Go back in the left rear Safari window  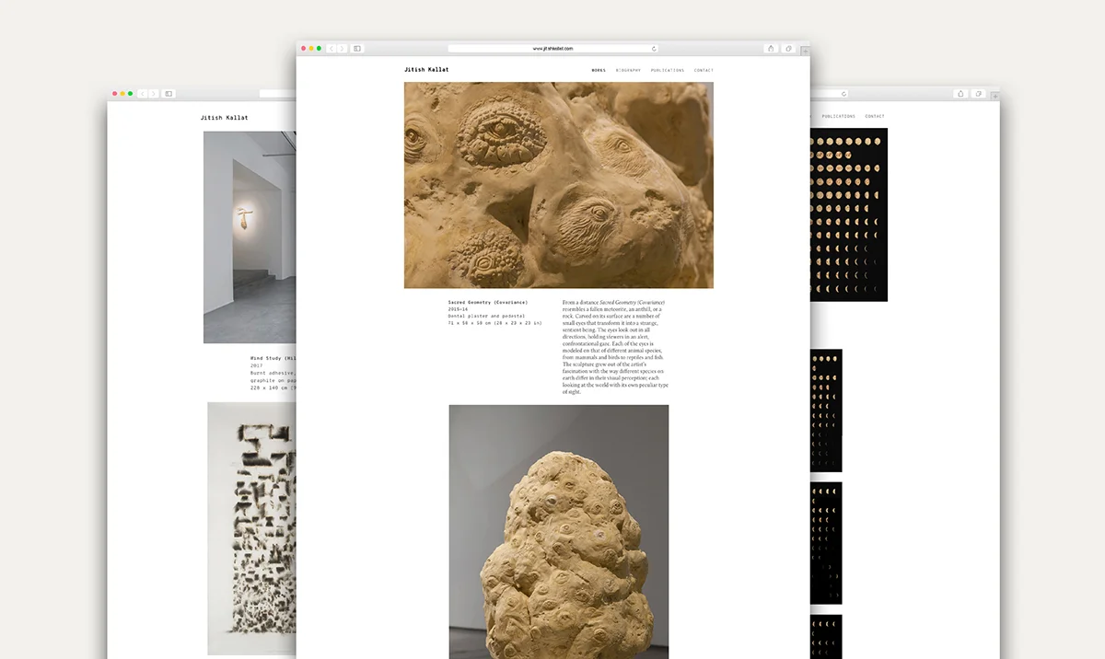(143, 94)
